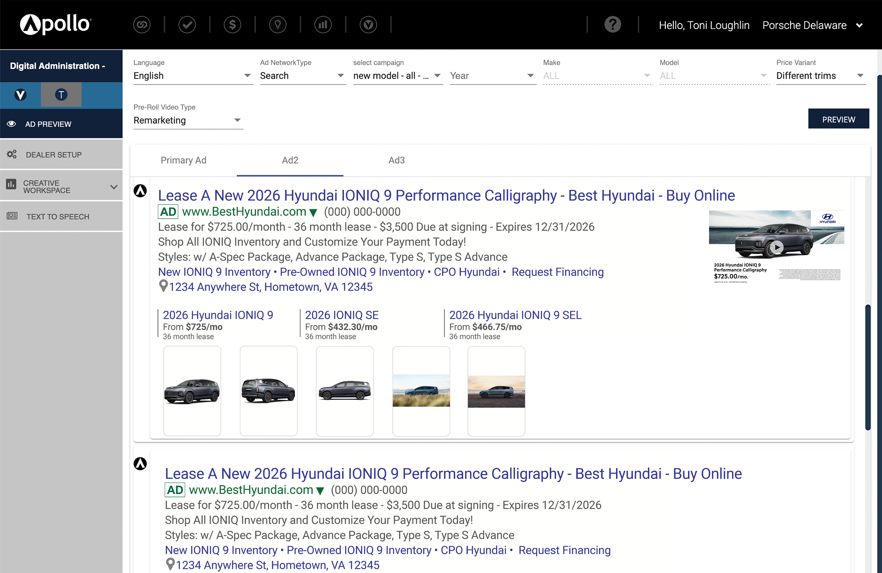Image resolution: width=882 pixels, height=573 pixels.
Task: Click the PREVIEW button
Action: 838,119
